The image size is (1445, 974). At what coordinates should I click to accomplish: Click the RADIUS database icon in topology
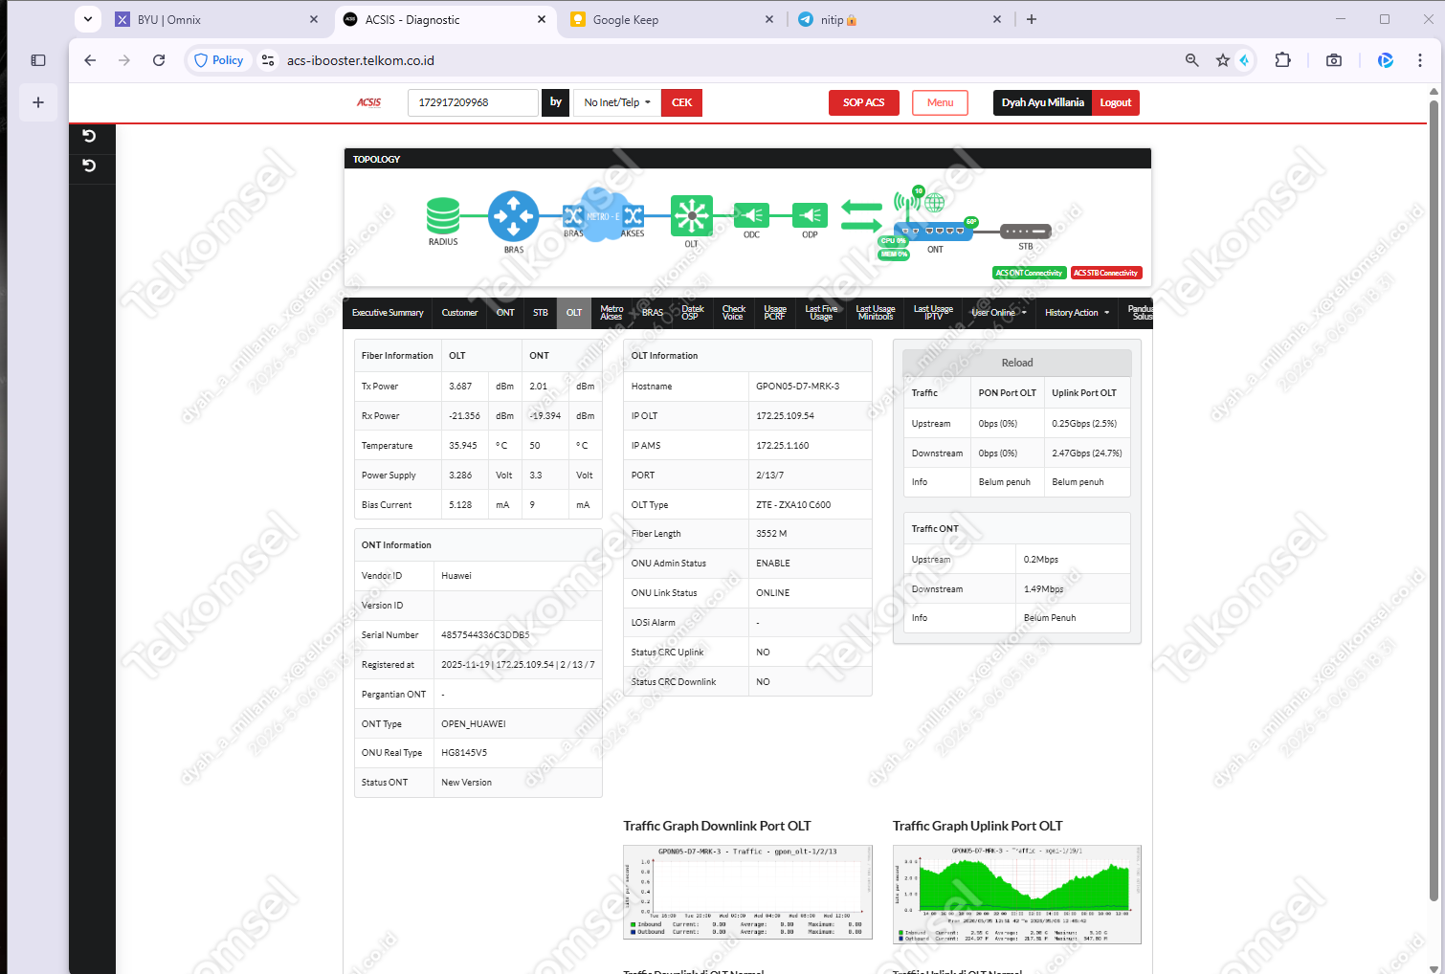pyautogui.click(x=443, y=215)
